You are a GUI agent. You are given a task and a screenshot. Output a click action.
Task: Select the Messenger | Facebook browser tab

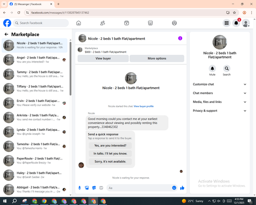[31, 4]
